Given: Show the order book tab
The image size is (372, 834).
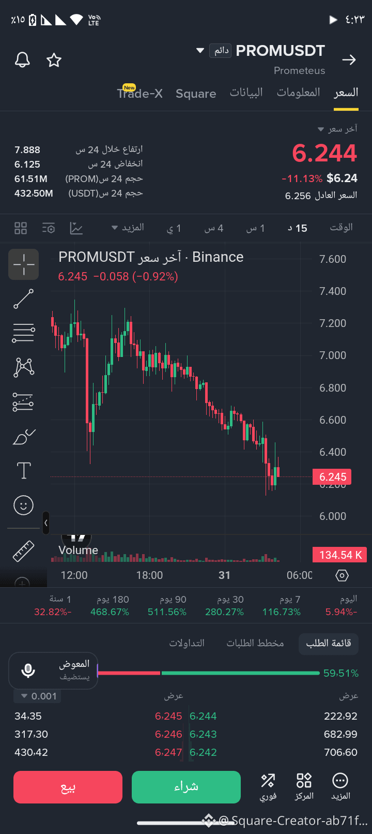Looking at the screenshot, I should [329, 643].
